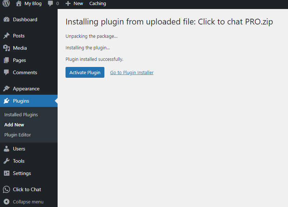This screenshot has width=288, height=207.
Task: Click the Activate Plugin button
Action: [x=85, y=72]
